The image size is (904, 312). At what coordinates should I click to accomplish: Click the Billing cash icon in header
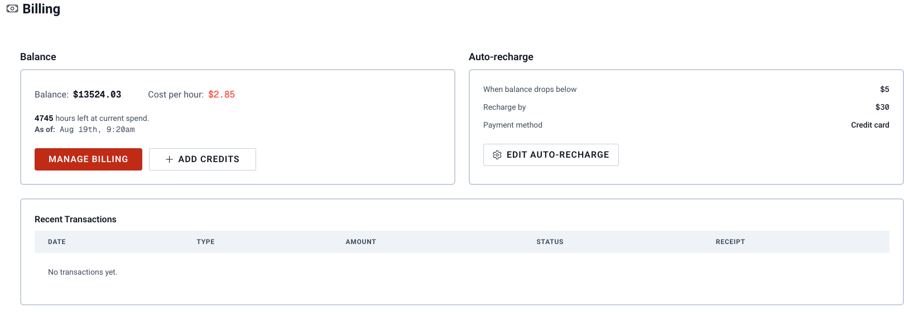point(12,9)
